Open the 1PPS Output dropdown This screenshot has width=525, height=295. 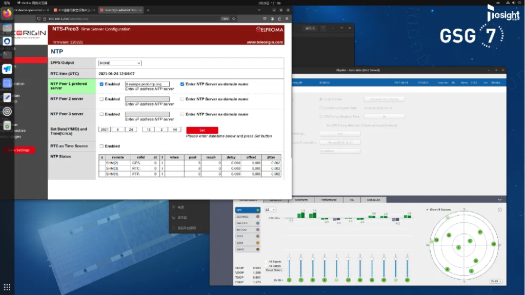(120, 63)
